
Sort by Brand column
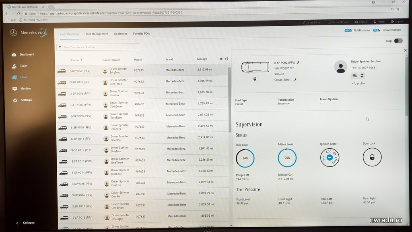coord(169,60)
